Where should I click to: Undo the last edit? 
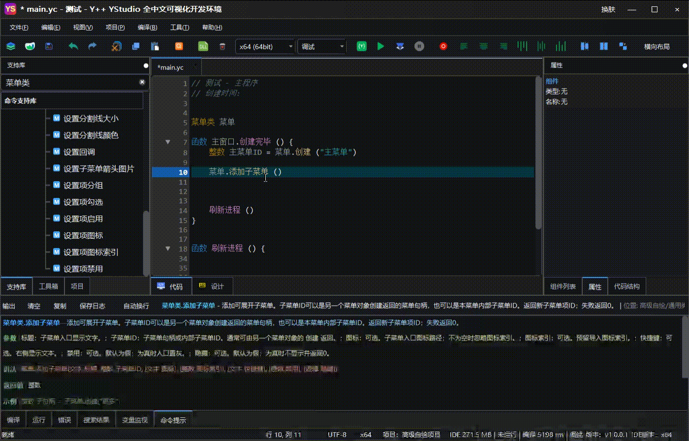coord(73,46)
